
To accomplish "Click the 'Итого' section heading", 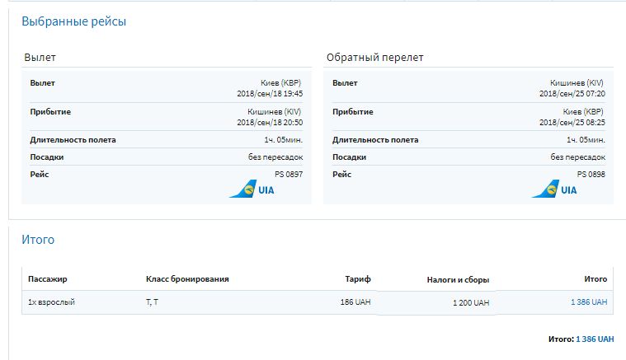I will click(38, 240).
